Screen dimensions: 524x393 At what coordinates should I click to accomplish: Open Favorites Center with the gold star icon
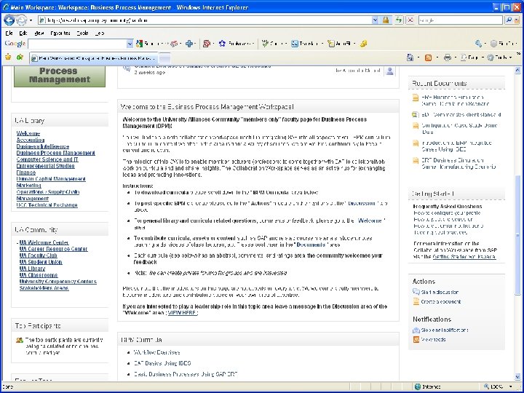click(x=8, y=57)
